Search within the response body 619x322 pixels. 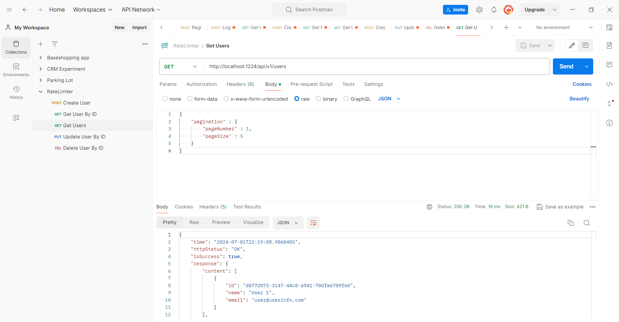[x=587, y=223]
